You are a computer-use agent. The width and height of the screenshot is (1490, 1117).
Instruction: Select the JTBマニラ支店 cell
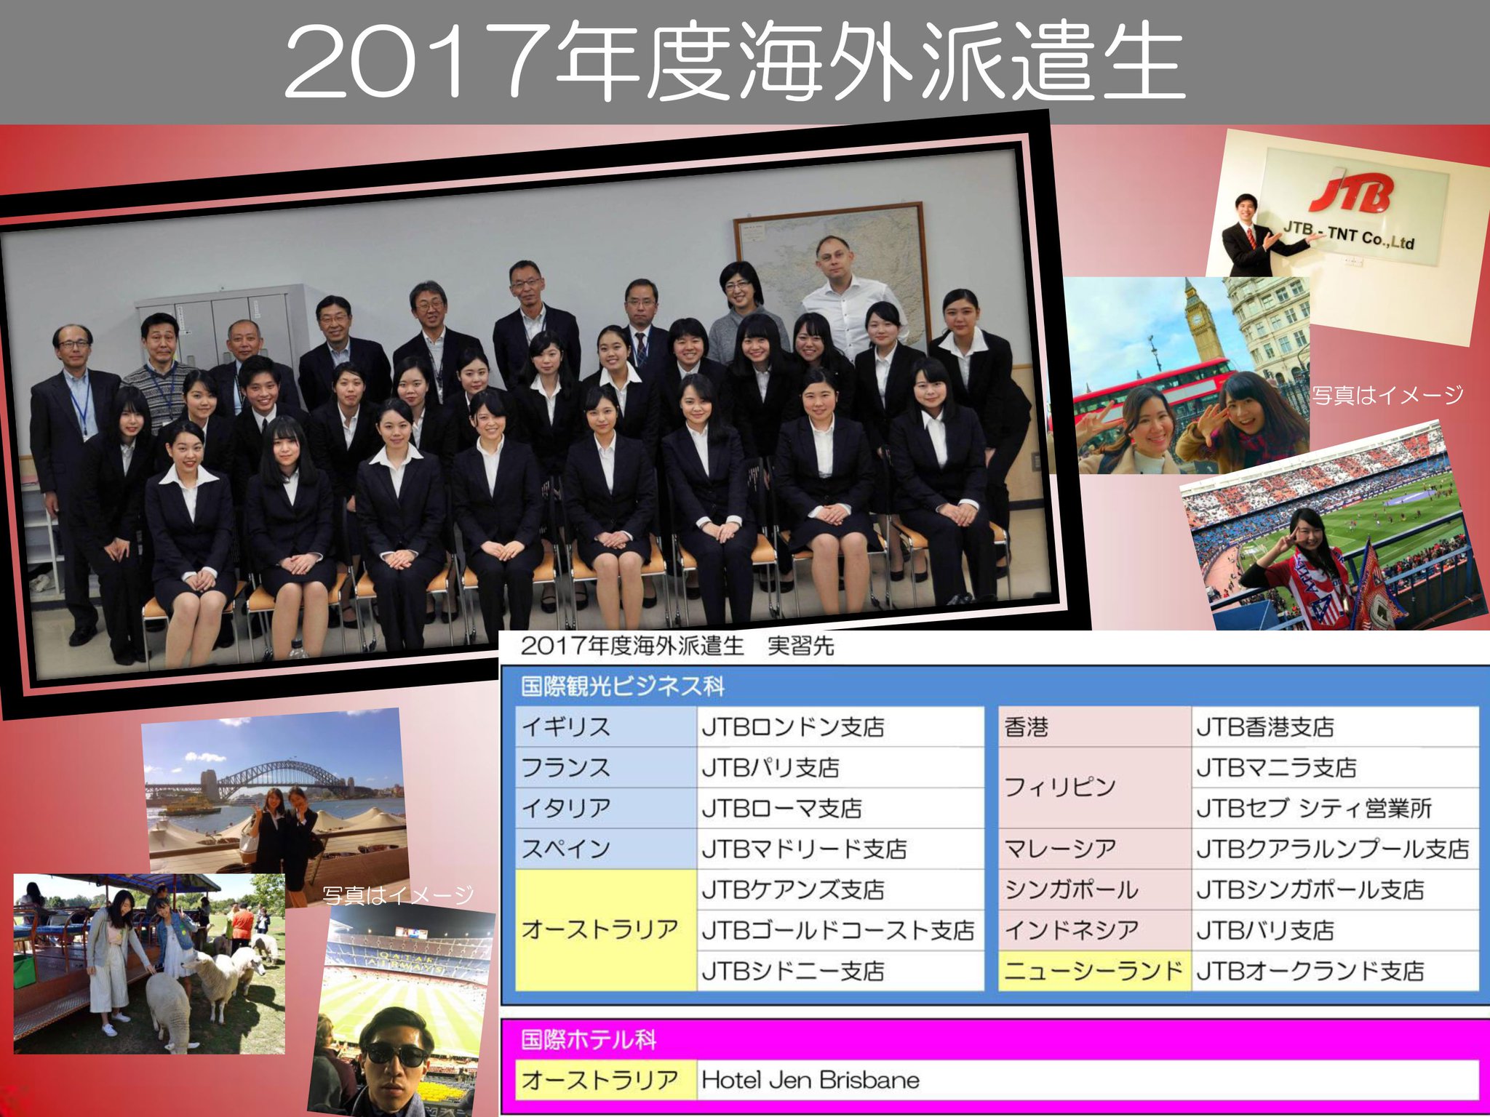pos(1336,767)
